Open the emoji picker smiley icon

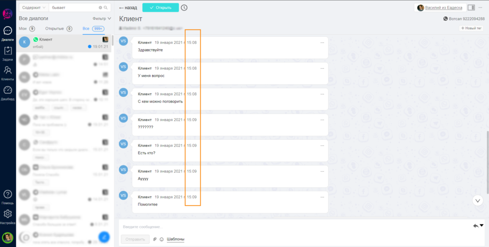[161, 239]
